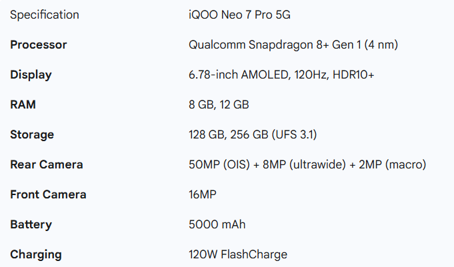Click the '2MP (macro)' text in Rear Camera

[395, 164]
